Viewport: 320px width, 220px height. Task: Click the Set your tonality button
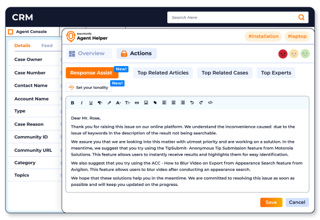tap(89, 87)
